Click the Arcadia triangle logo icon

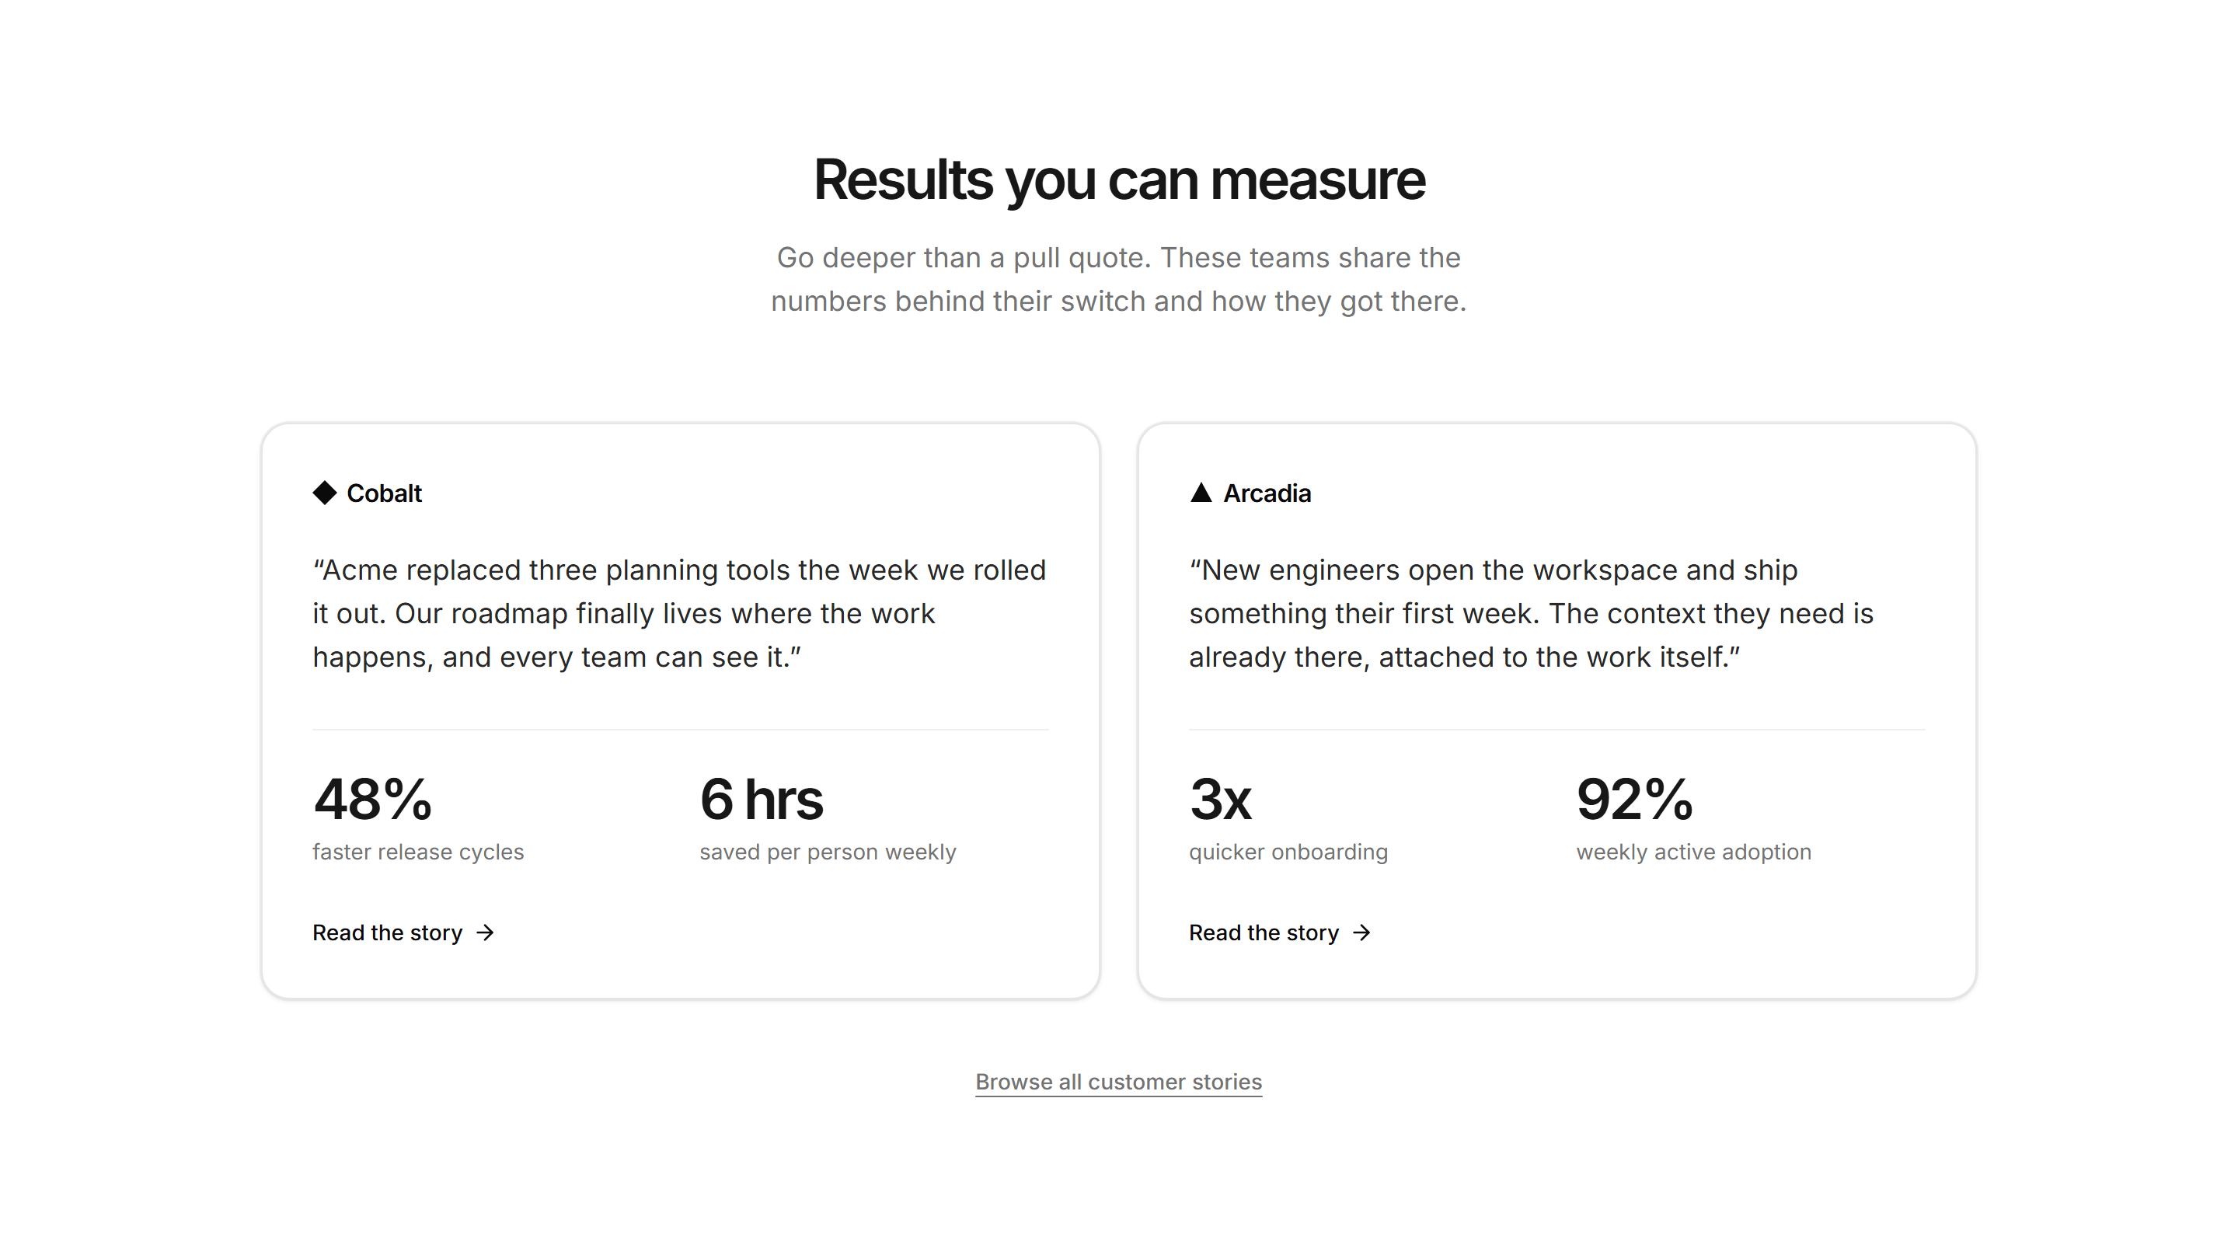pos(1201,493)
